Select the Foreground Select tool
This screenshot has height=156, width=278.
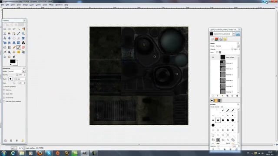click(9, 34)
